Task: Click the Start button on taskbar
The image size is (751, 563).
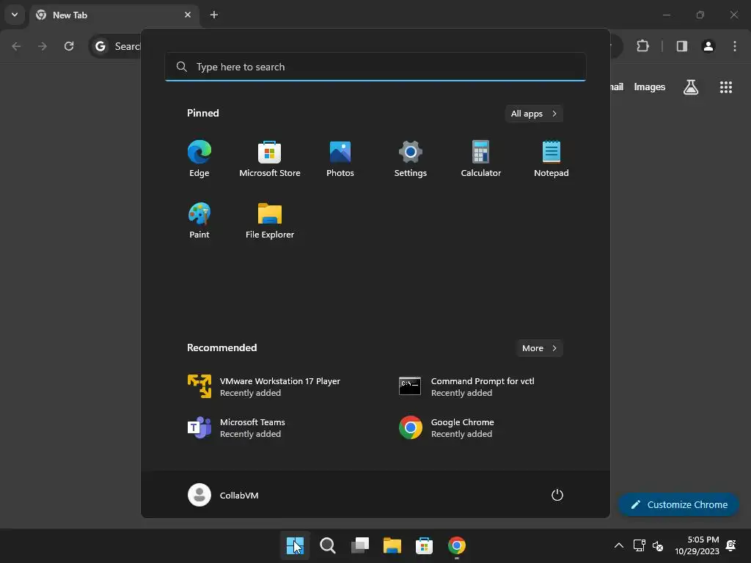Action: click(x=295, y=545)
